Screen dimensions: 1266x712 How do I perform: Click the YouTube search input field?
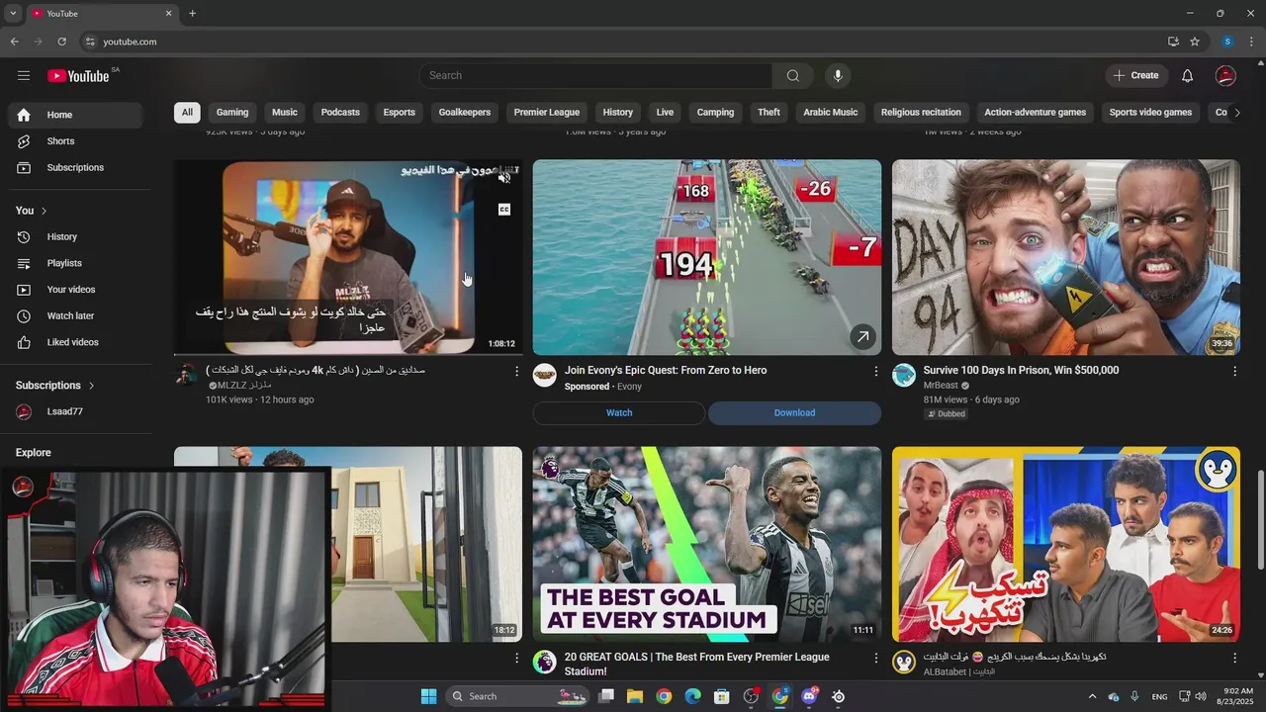click(596, 75)
